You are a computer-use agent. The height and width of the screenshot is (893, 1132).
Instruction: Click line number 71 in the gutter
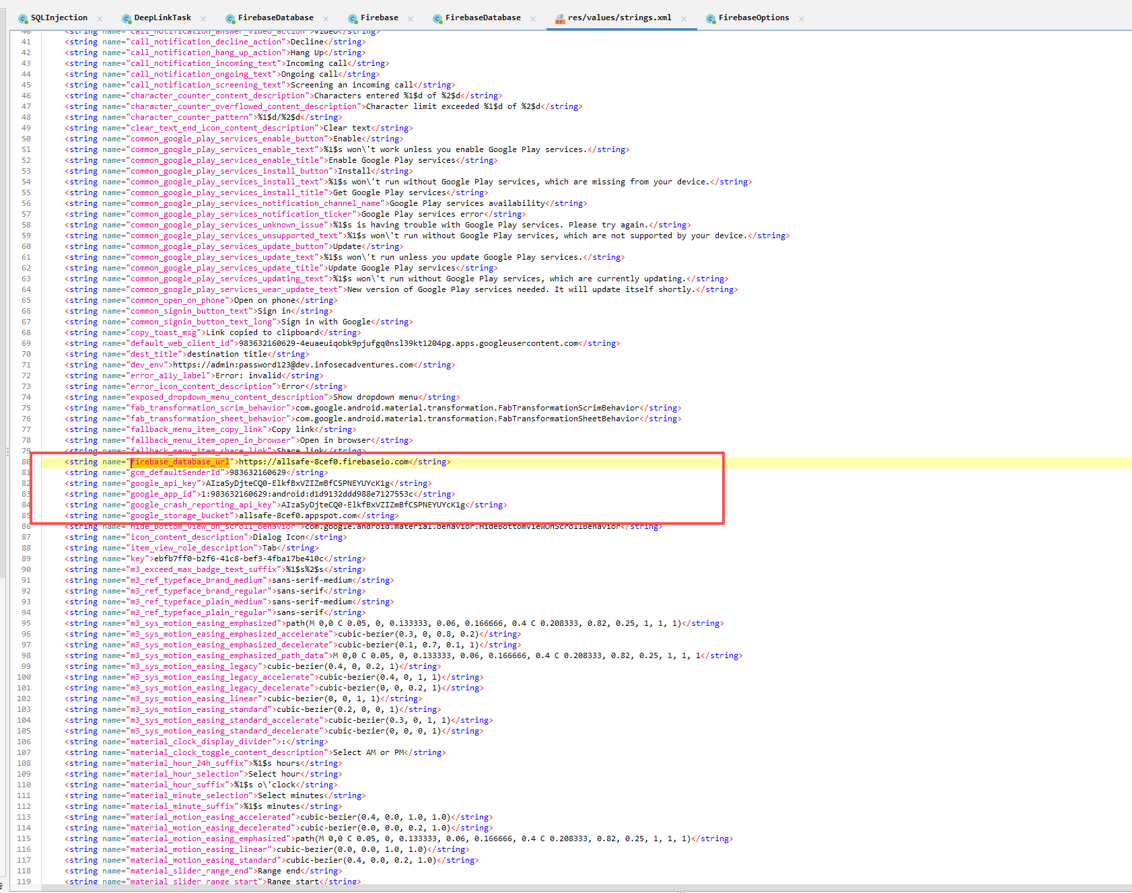[x=26, y=365]
